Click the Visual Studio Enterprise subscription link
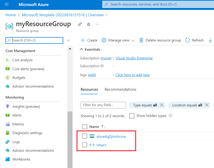214x168 pixels. [134, 58]
